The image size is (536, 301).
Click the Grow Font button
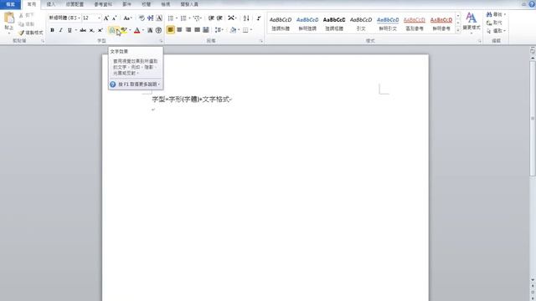coord(106,18)
